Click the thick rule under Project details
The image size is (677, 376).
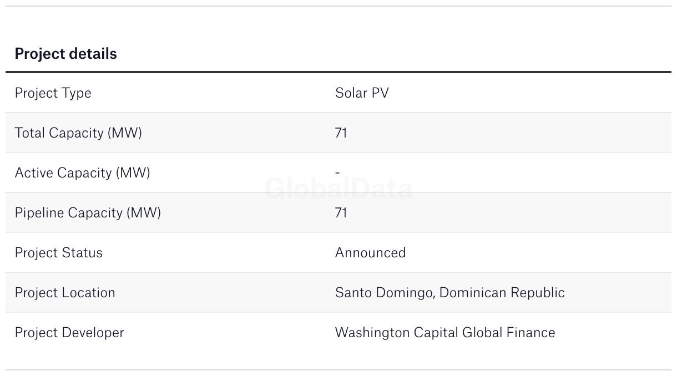(338, 72)
